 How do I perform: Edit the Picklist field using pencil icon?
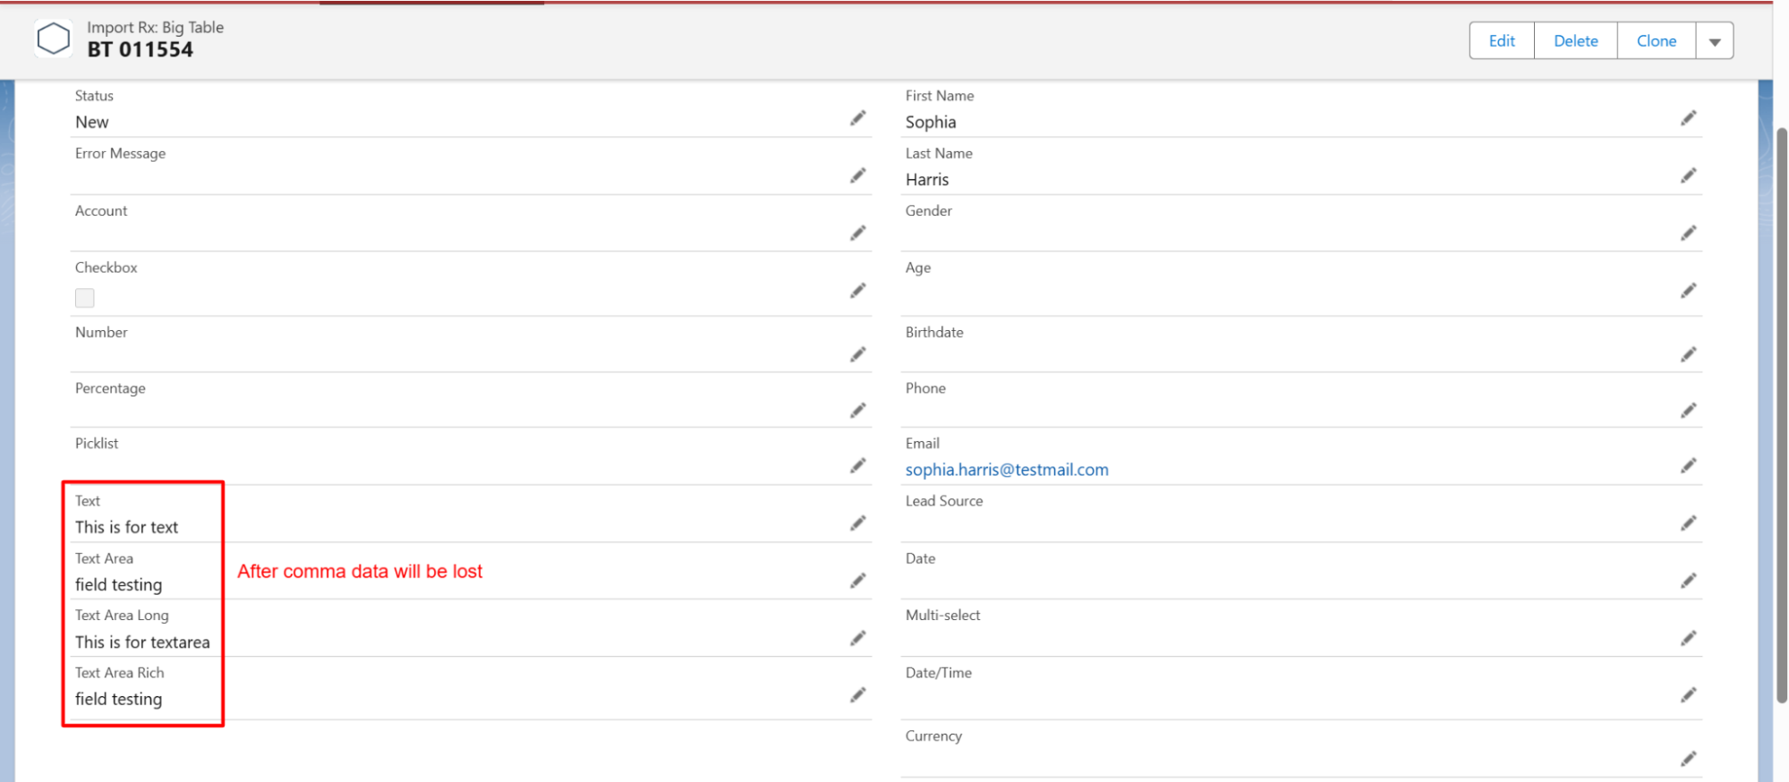857,465
